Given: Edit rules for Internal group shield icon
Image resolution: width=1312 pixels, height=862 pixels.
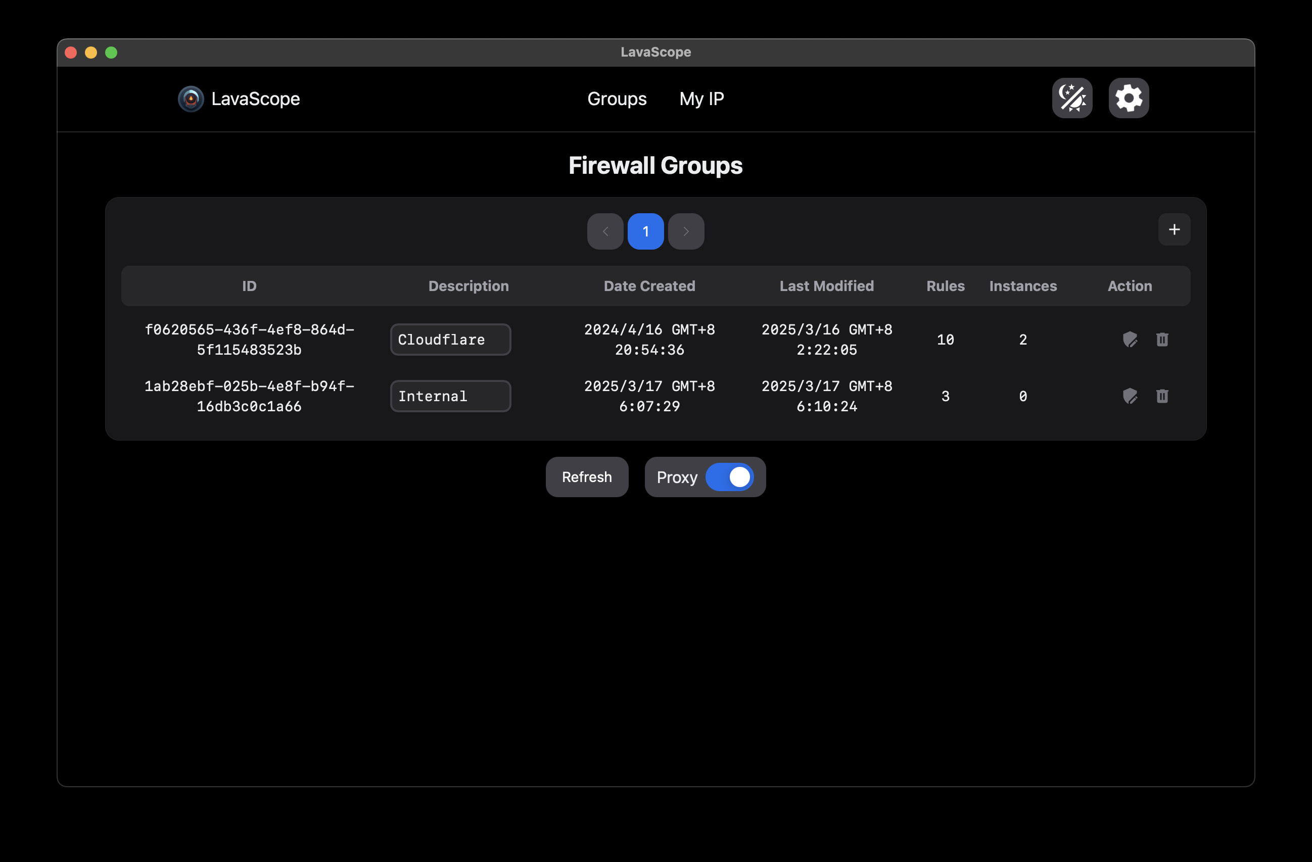Looking at the screenshot, I should [1130, 396].
